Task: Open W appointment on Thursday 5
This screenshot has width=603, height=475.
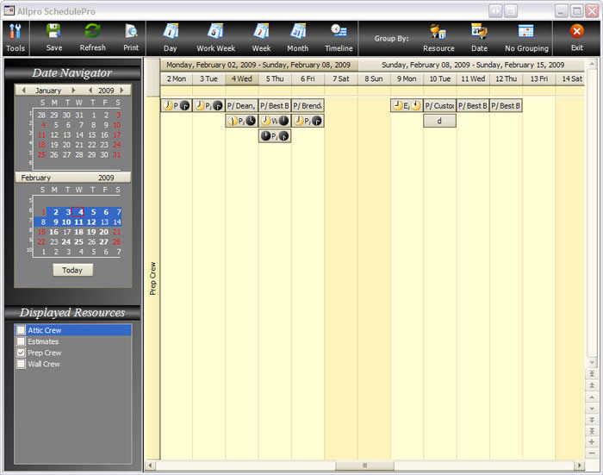Action: coord(275,121)
